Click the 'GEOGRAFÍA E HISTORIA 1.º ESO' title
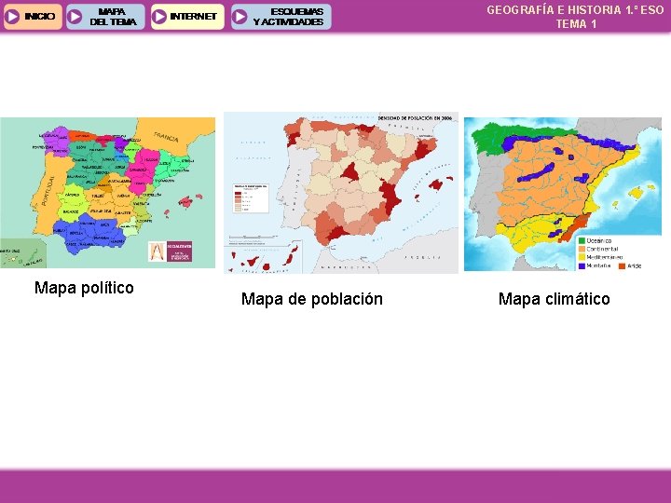This screenshot has height=503, width=671. click(x=575, y=10)
